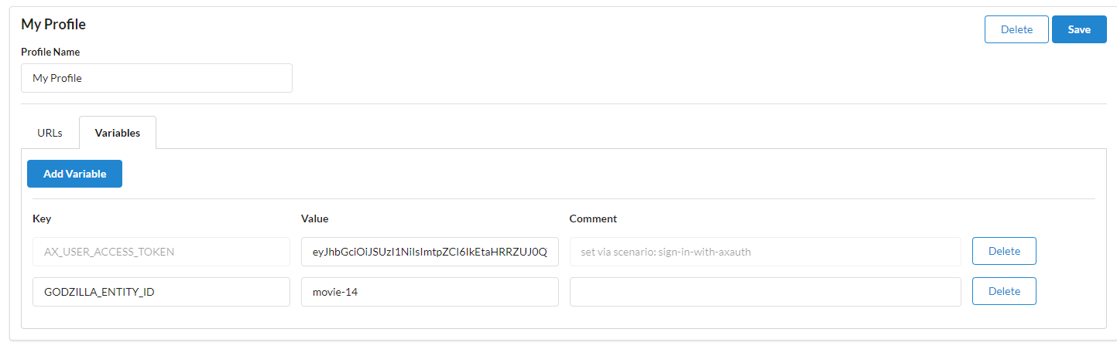This screenshot has height=349, width=1117.
Task: Select the Variables tab
Action: [118, 133]
